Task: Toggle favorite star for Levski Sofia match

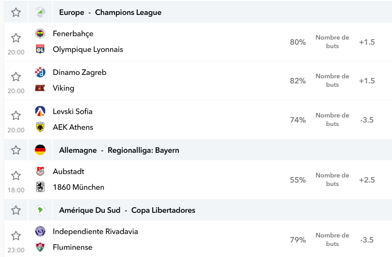Action: (x=16, y=115)
